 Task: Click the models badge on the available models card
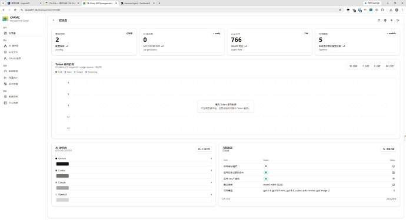point(391,33)
